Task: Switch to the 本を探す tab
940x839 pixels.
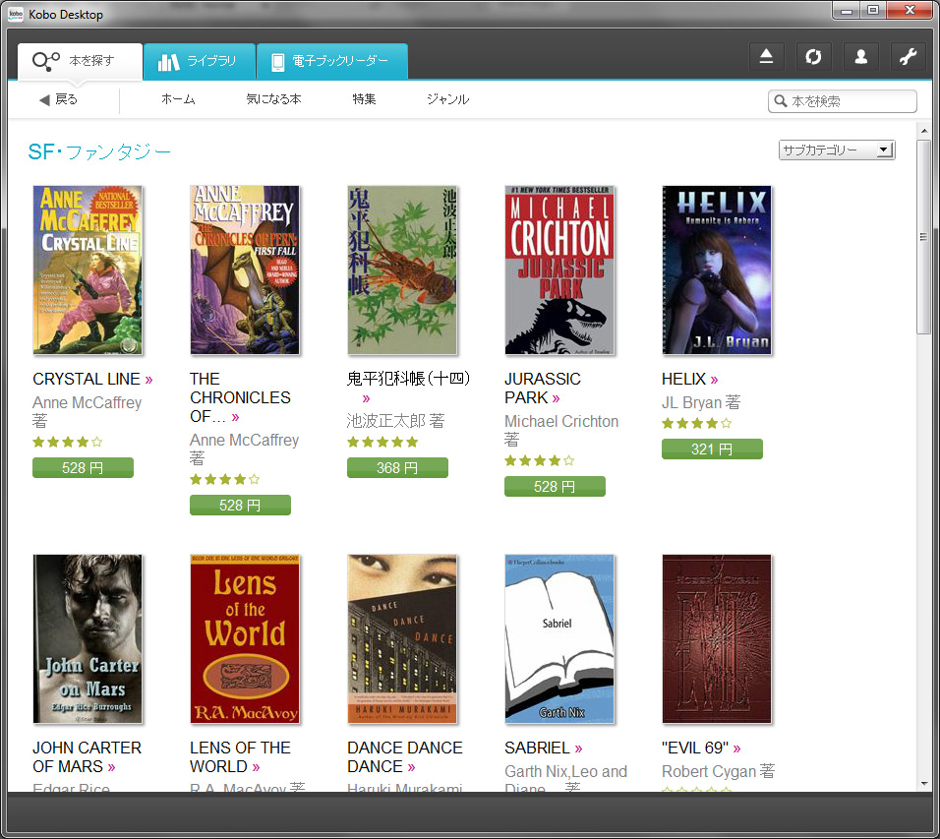Action: [81, 61]
